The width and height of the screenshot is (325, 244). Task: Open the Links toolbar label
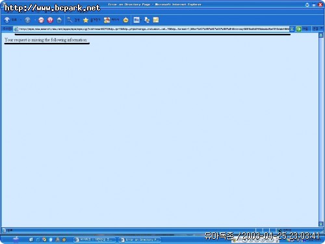click(x=315, y=29)
